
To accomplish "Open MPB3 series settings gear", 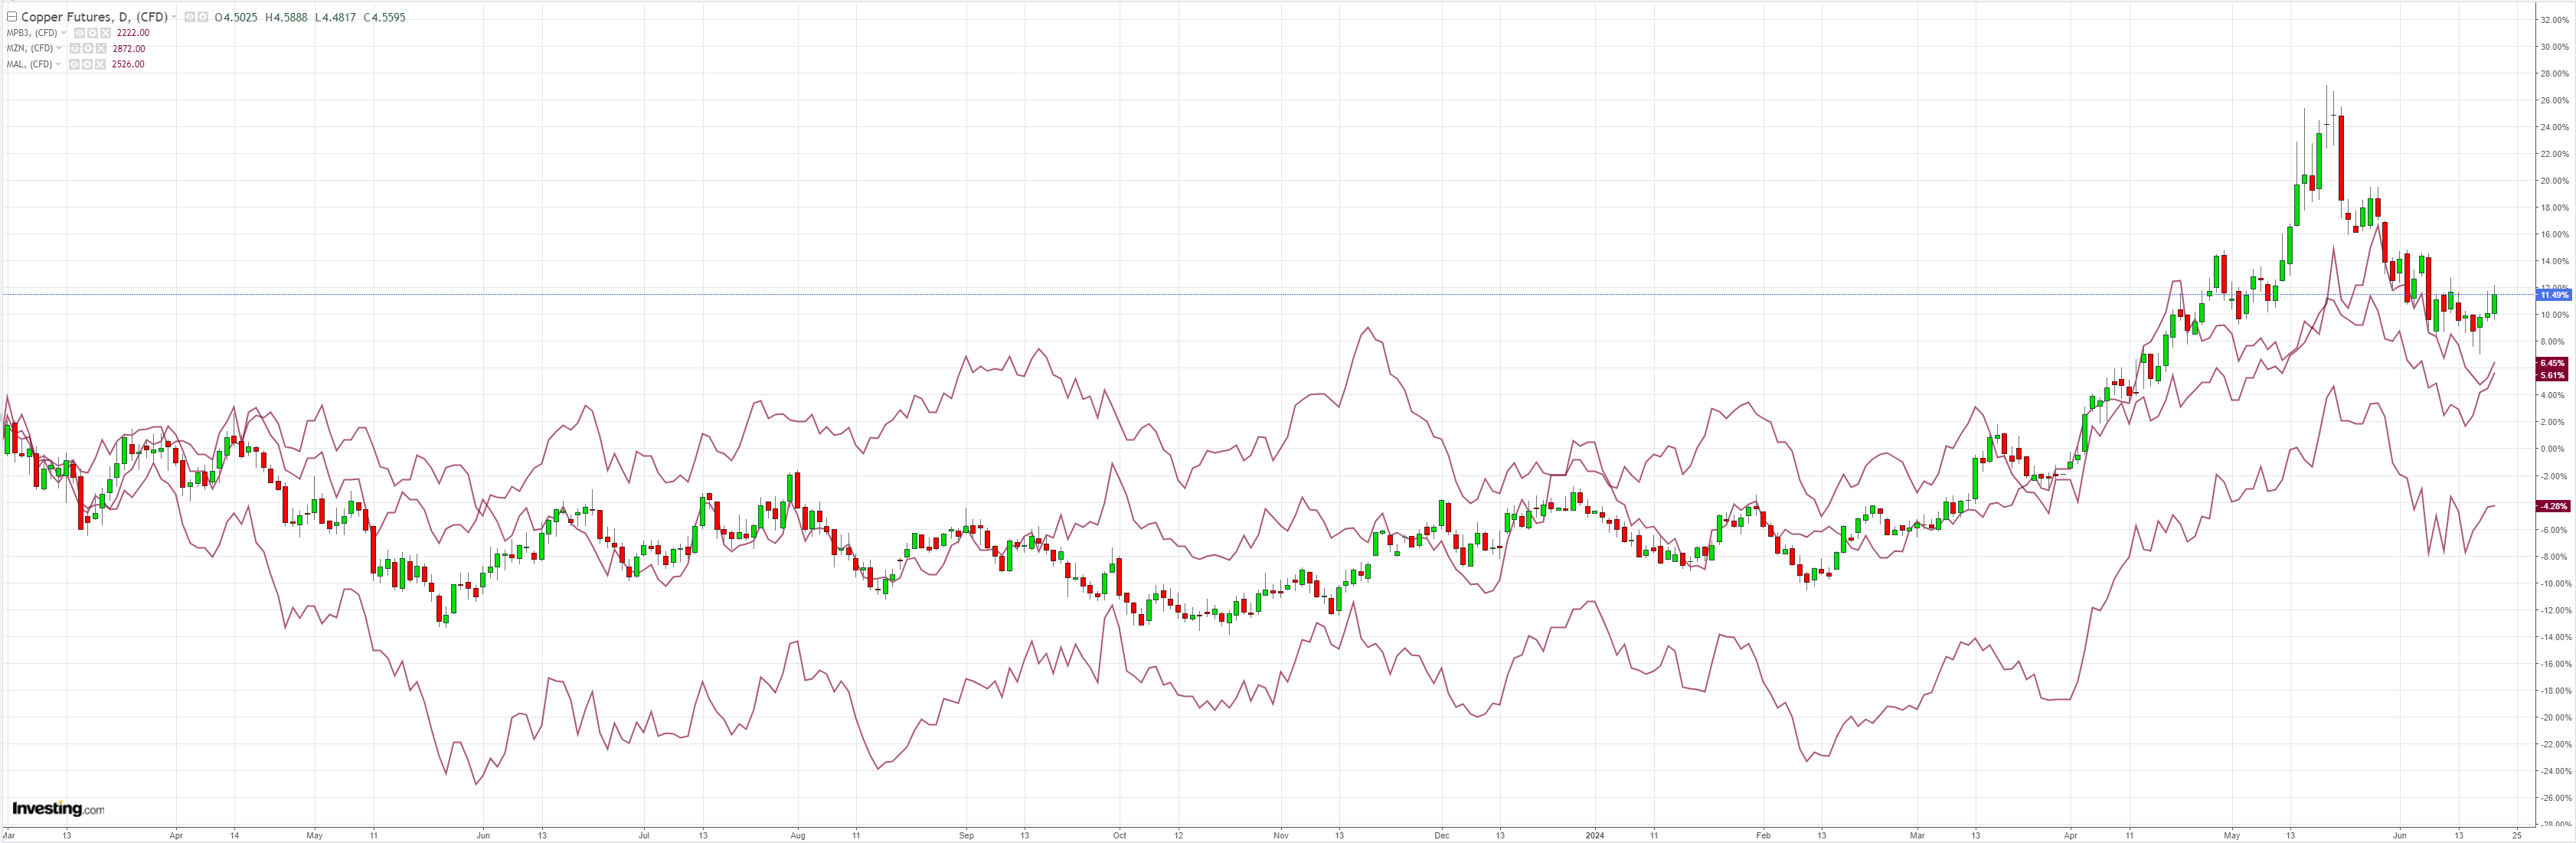I will [x=93, y=33].
